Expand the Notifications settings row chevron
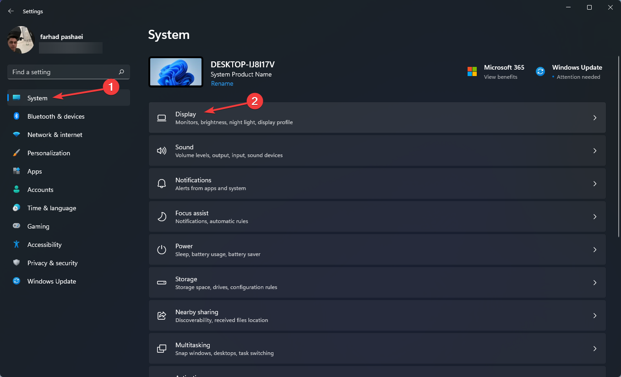The image size is (621, 377). pyautogui.click(x=594, y=183)
